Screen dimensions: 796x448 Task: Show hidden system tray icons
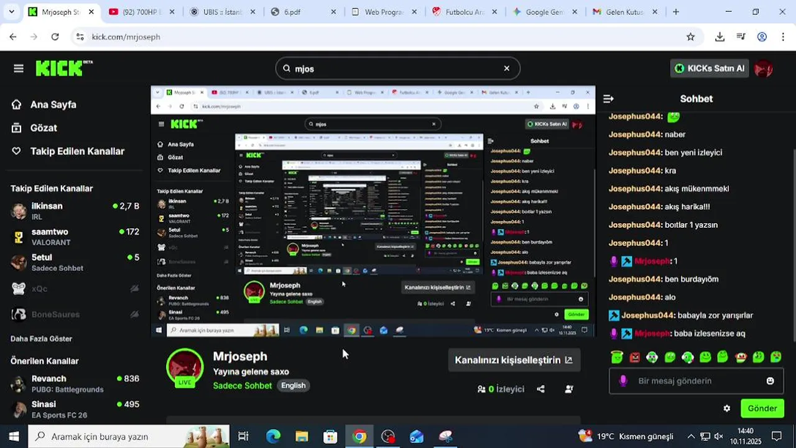click(691, 436)
